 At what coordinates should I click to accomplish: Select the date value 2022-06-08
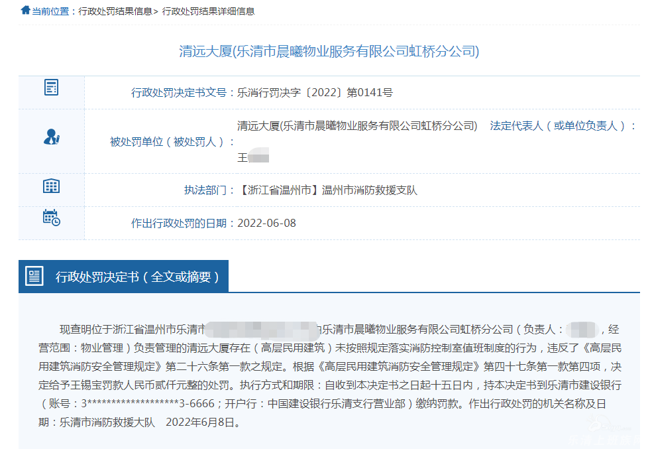[266, 223]
